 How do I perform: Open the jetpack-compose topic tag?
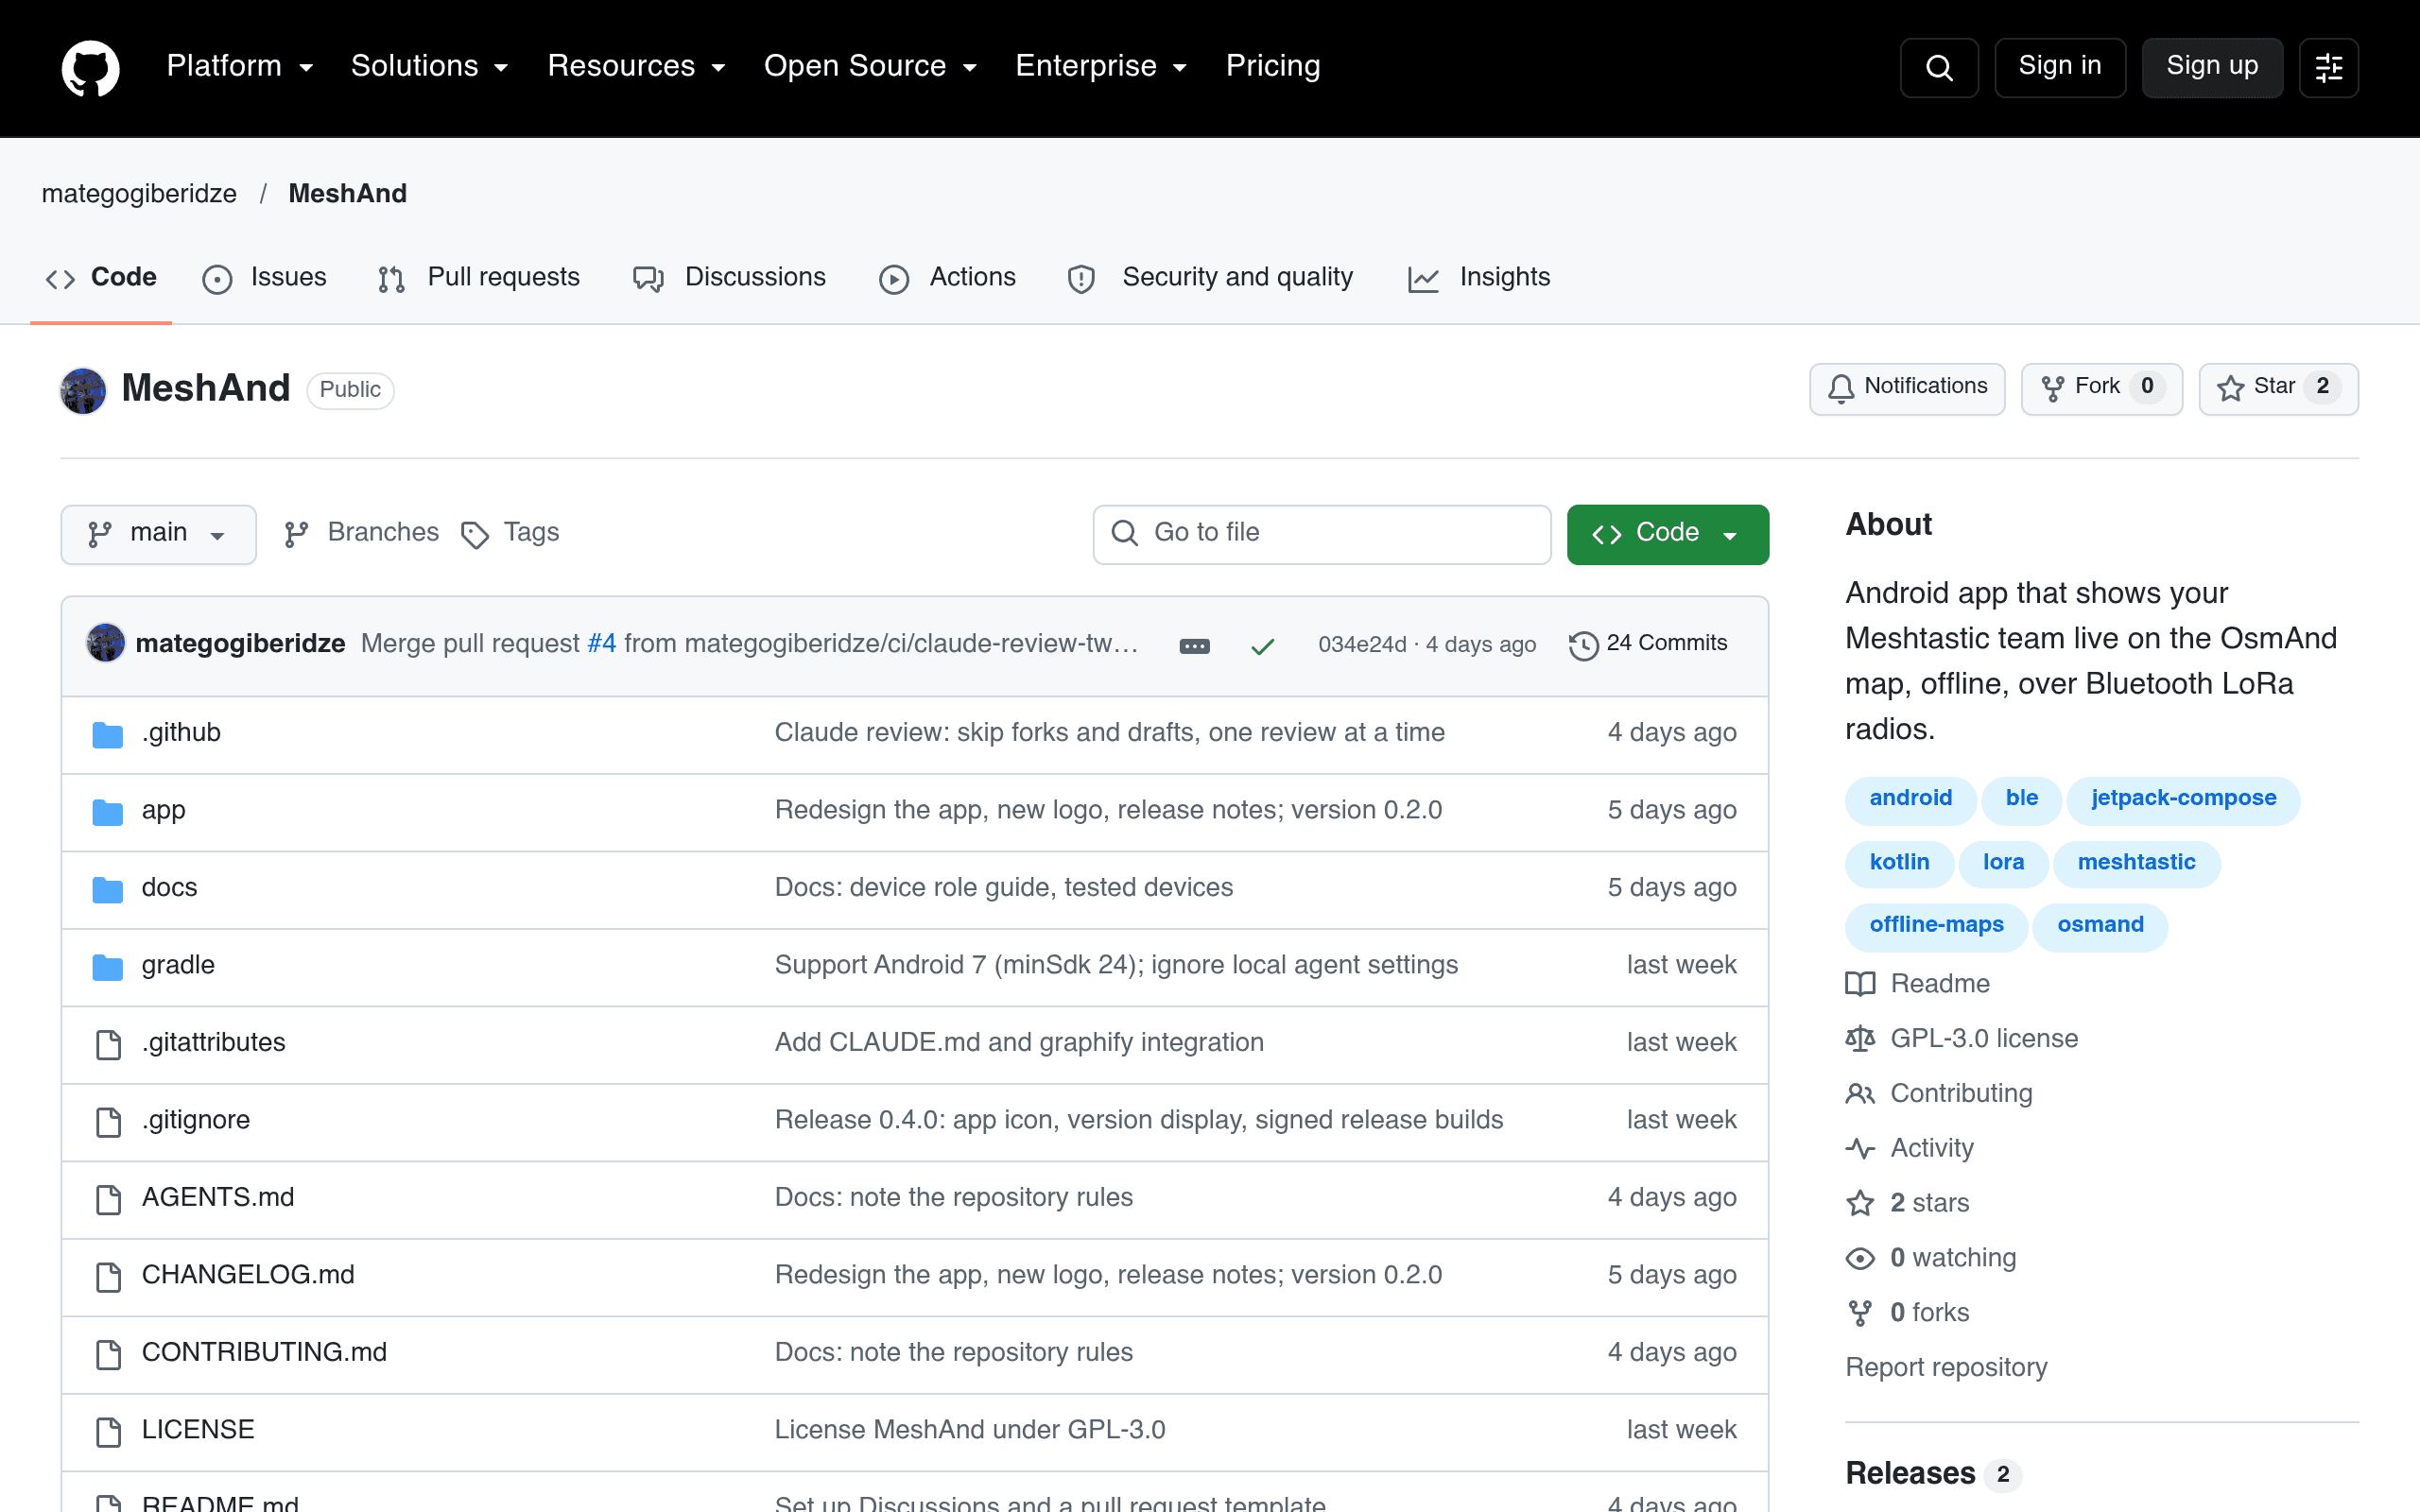click(2183, 799)
